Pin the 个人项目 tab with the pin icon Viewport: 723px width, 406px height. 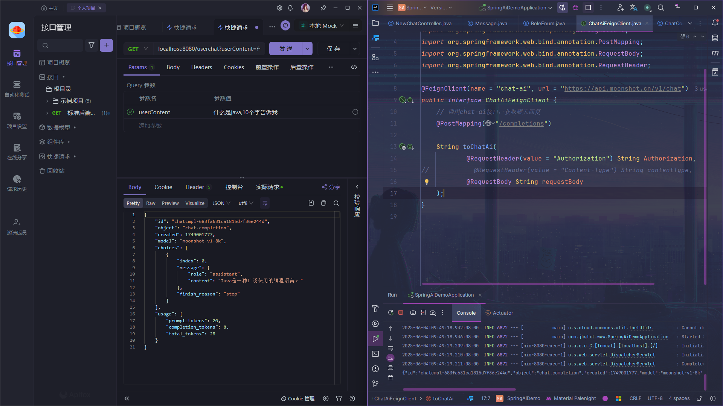(323, 8)
